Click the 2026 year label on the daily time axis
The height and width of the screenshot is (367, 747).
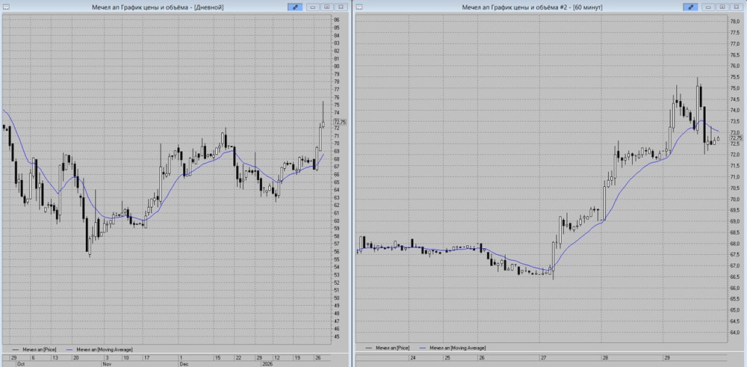266,364
